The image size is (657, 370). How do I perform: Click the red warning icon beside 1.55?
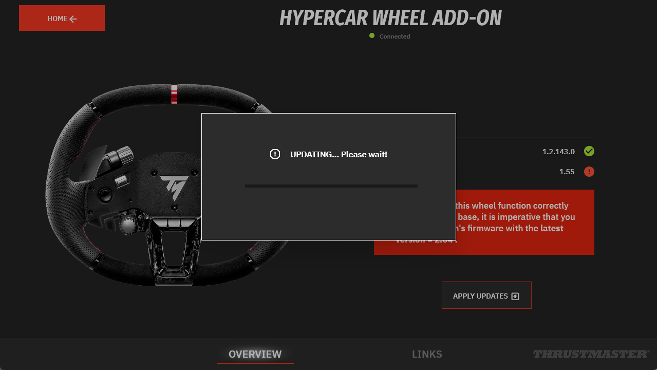(x=589, y=172)
